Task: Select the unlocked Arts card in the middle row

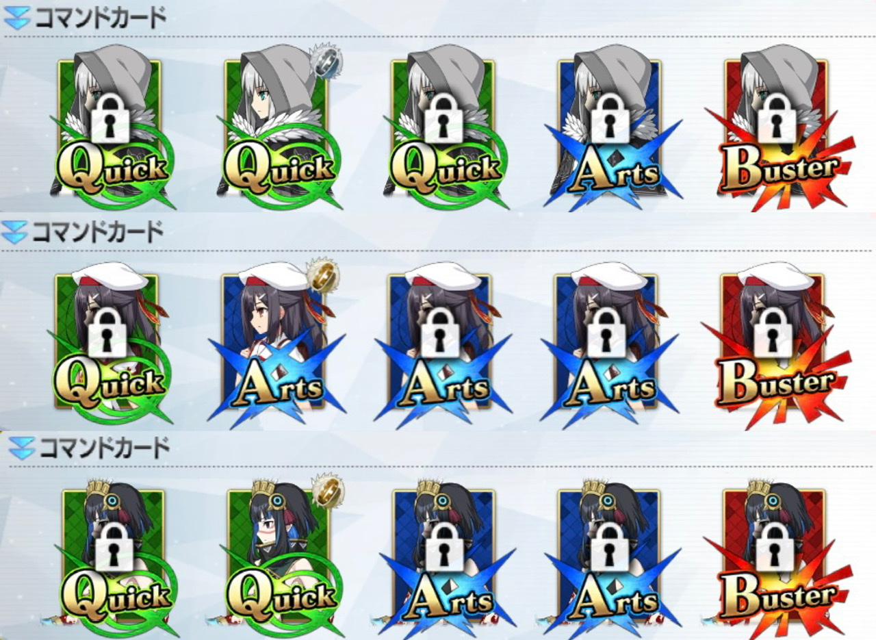Action: pyautogui.click(x=277, y=344)
